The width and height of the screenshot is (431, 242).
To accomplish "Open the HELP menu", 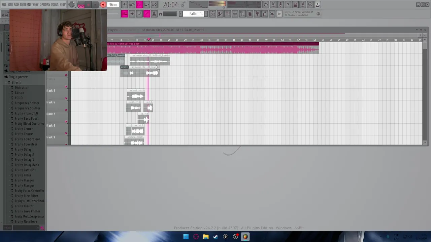I will pyautogui.click(x=63, y=5).
